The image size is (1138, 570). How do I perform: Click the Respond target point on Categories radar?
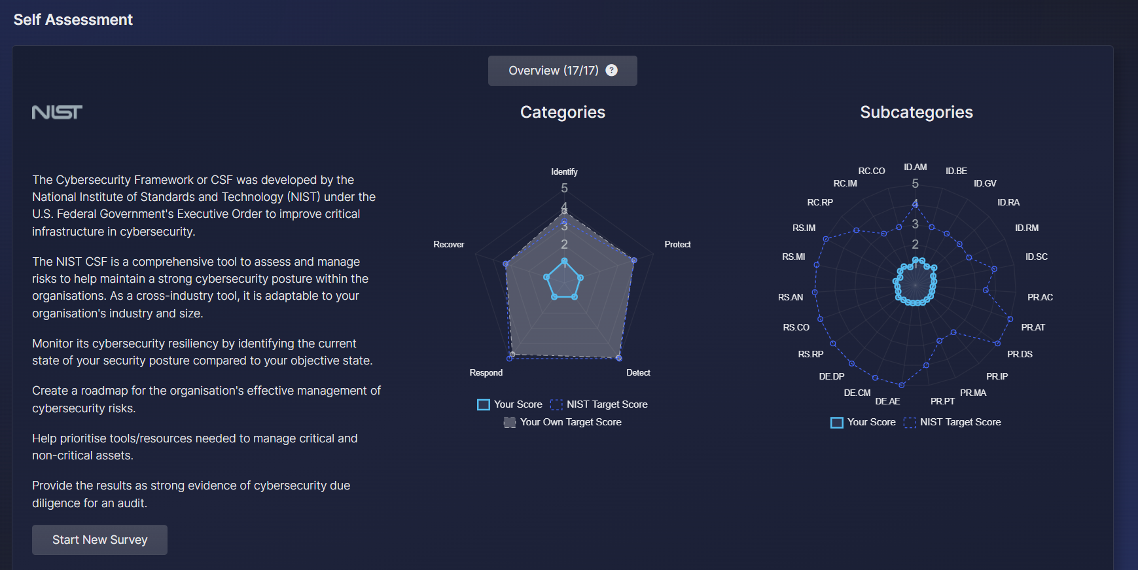[510, 358]
